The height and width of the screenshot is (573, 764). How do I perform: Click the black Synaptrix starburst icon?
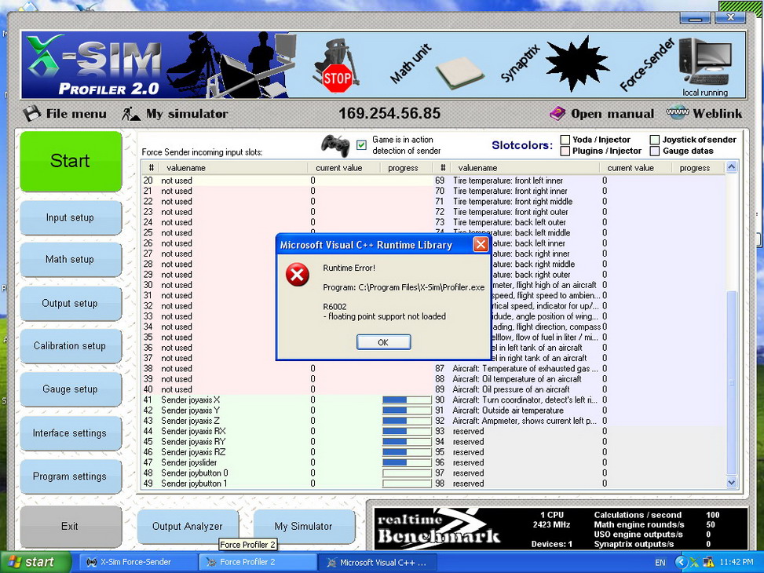(x=577, y=64)
